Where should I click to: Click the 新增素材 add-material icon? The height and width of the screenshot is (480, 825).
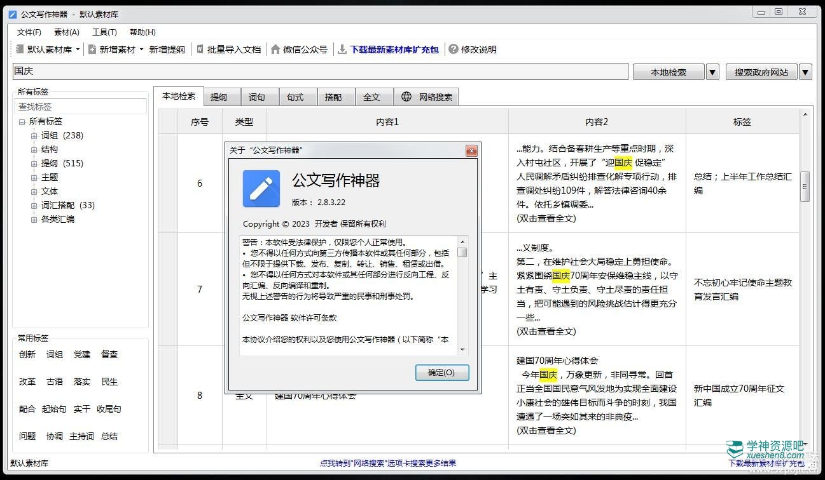(x=92, y=50)
